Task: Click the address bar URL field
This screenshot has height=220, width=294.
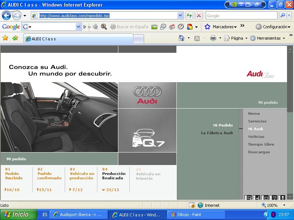Action: point(105,15)
